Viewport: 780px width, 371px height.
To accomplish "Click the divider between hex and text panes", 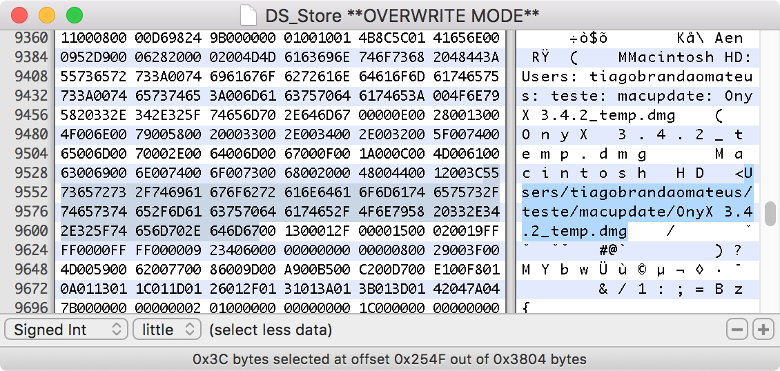I will (510, 172).
